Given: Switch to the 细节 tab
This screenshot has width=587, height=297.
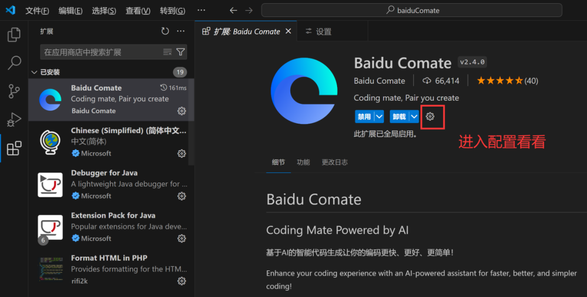Looking at the screenshot, I should pos(278,162).
